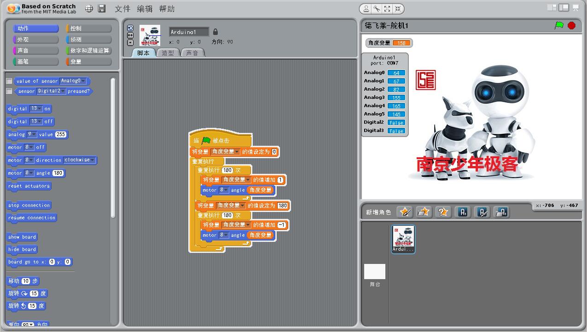Select the Duplicate stamp tool
The image size is (587, 332).
click(366, 9)
